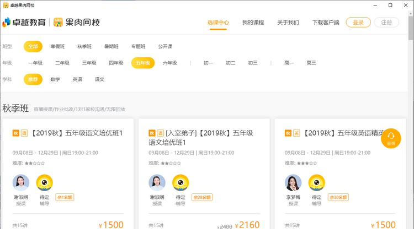Select 初二 grade filter
This screenshot has height=238, width=414.
(x=231, y=63)
